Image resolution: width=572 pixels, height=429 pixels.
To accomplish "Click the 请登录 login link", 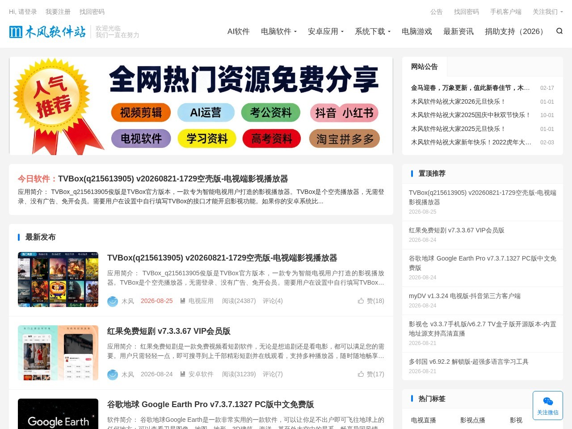I will pos(28,12).
